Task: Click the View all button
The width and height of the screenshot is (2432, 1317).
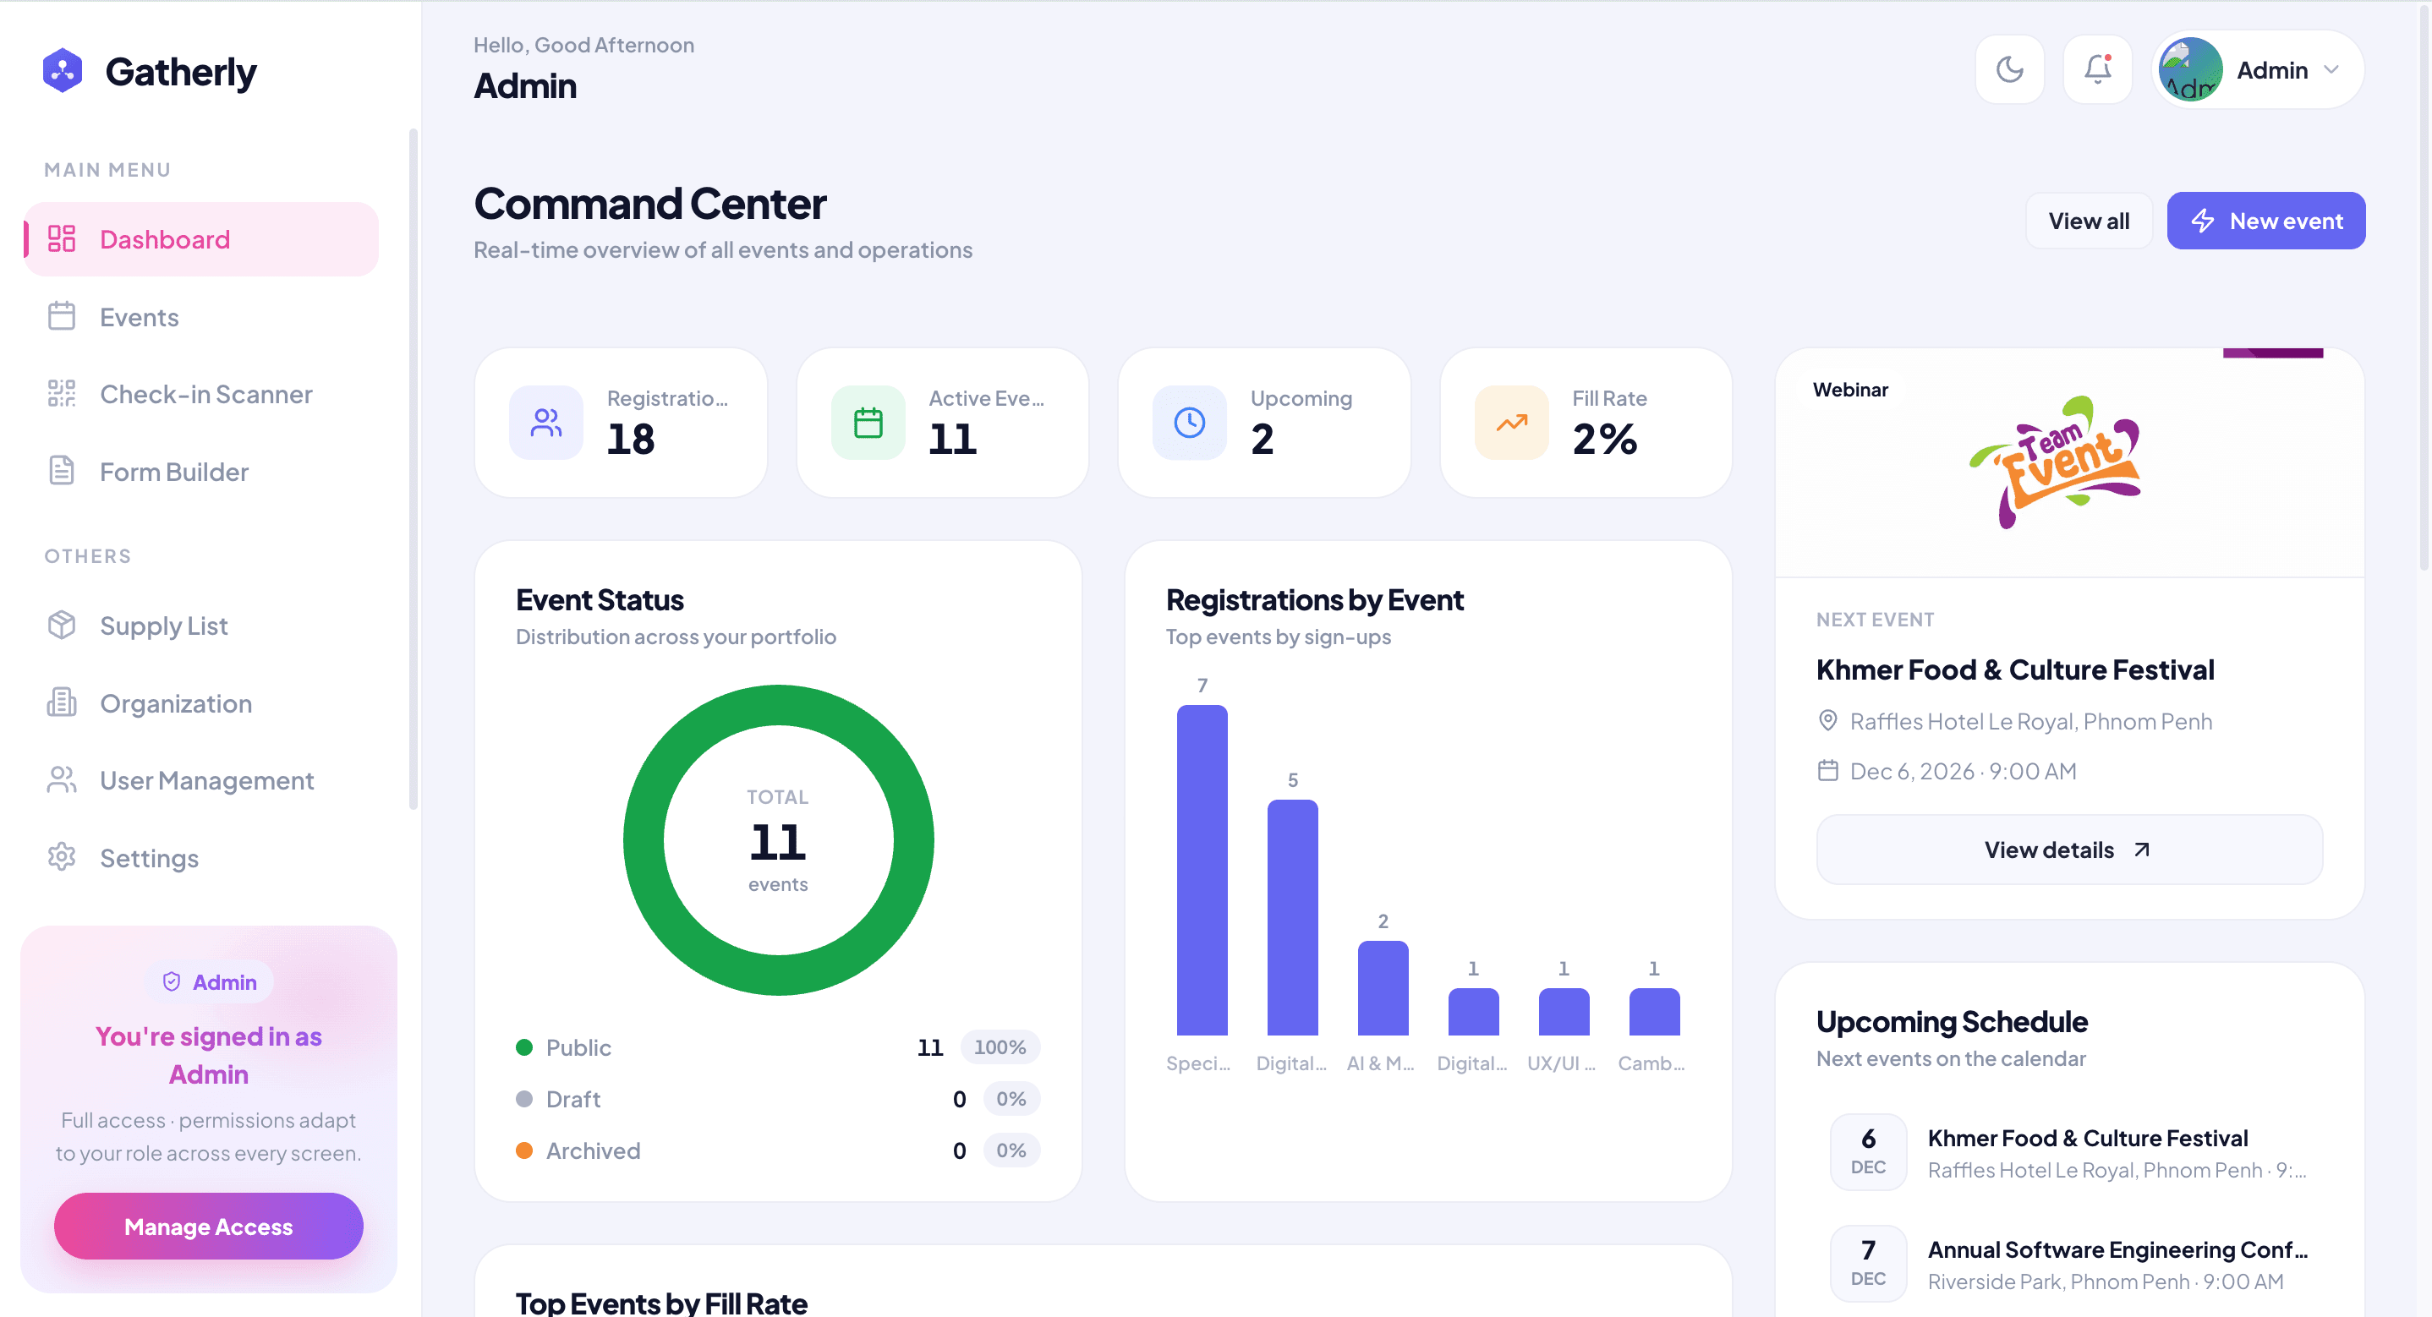Action: click(2089, 221)
